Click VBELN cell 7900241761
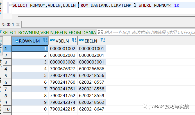 point(63,89)
